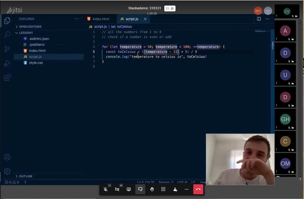Screen dimensions: 304x199
Task: Click the HD video quality indicator
Action: coord(268,11)
